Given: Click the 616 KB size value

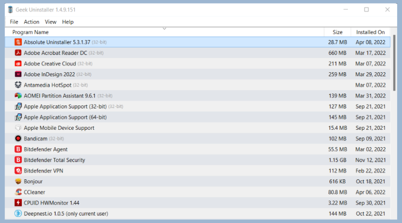Looking at the screenshot, I should point(337,182).
